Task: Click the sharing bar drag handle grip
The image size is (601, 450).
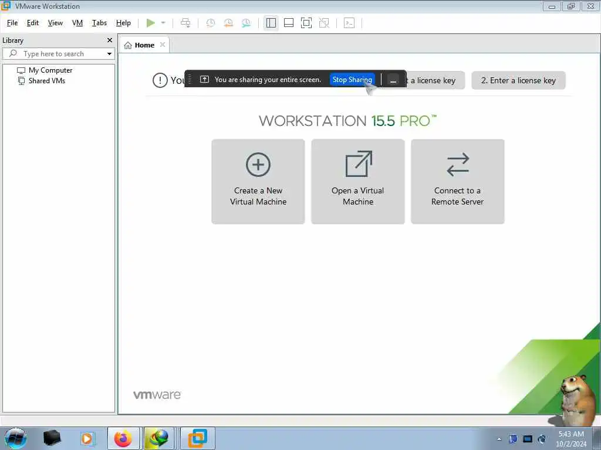Action: [x=190, y=80]
